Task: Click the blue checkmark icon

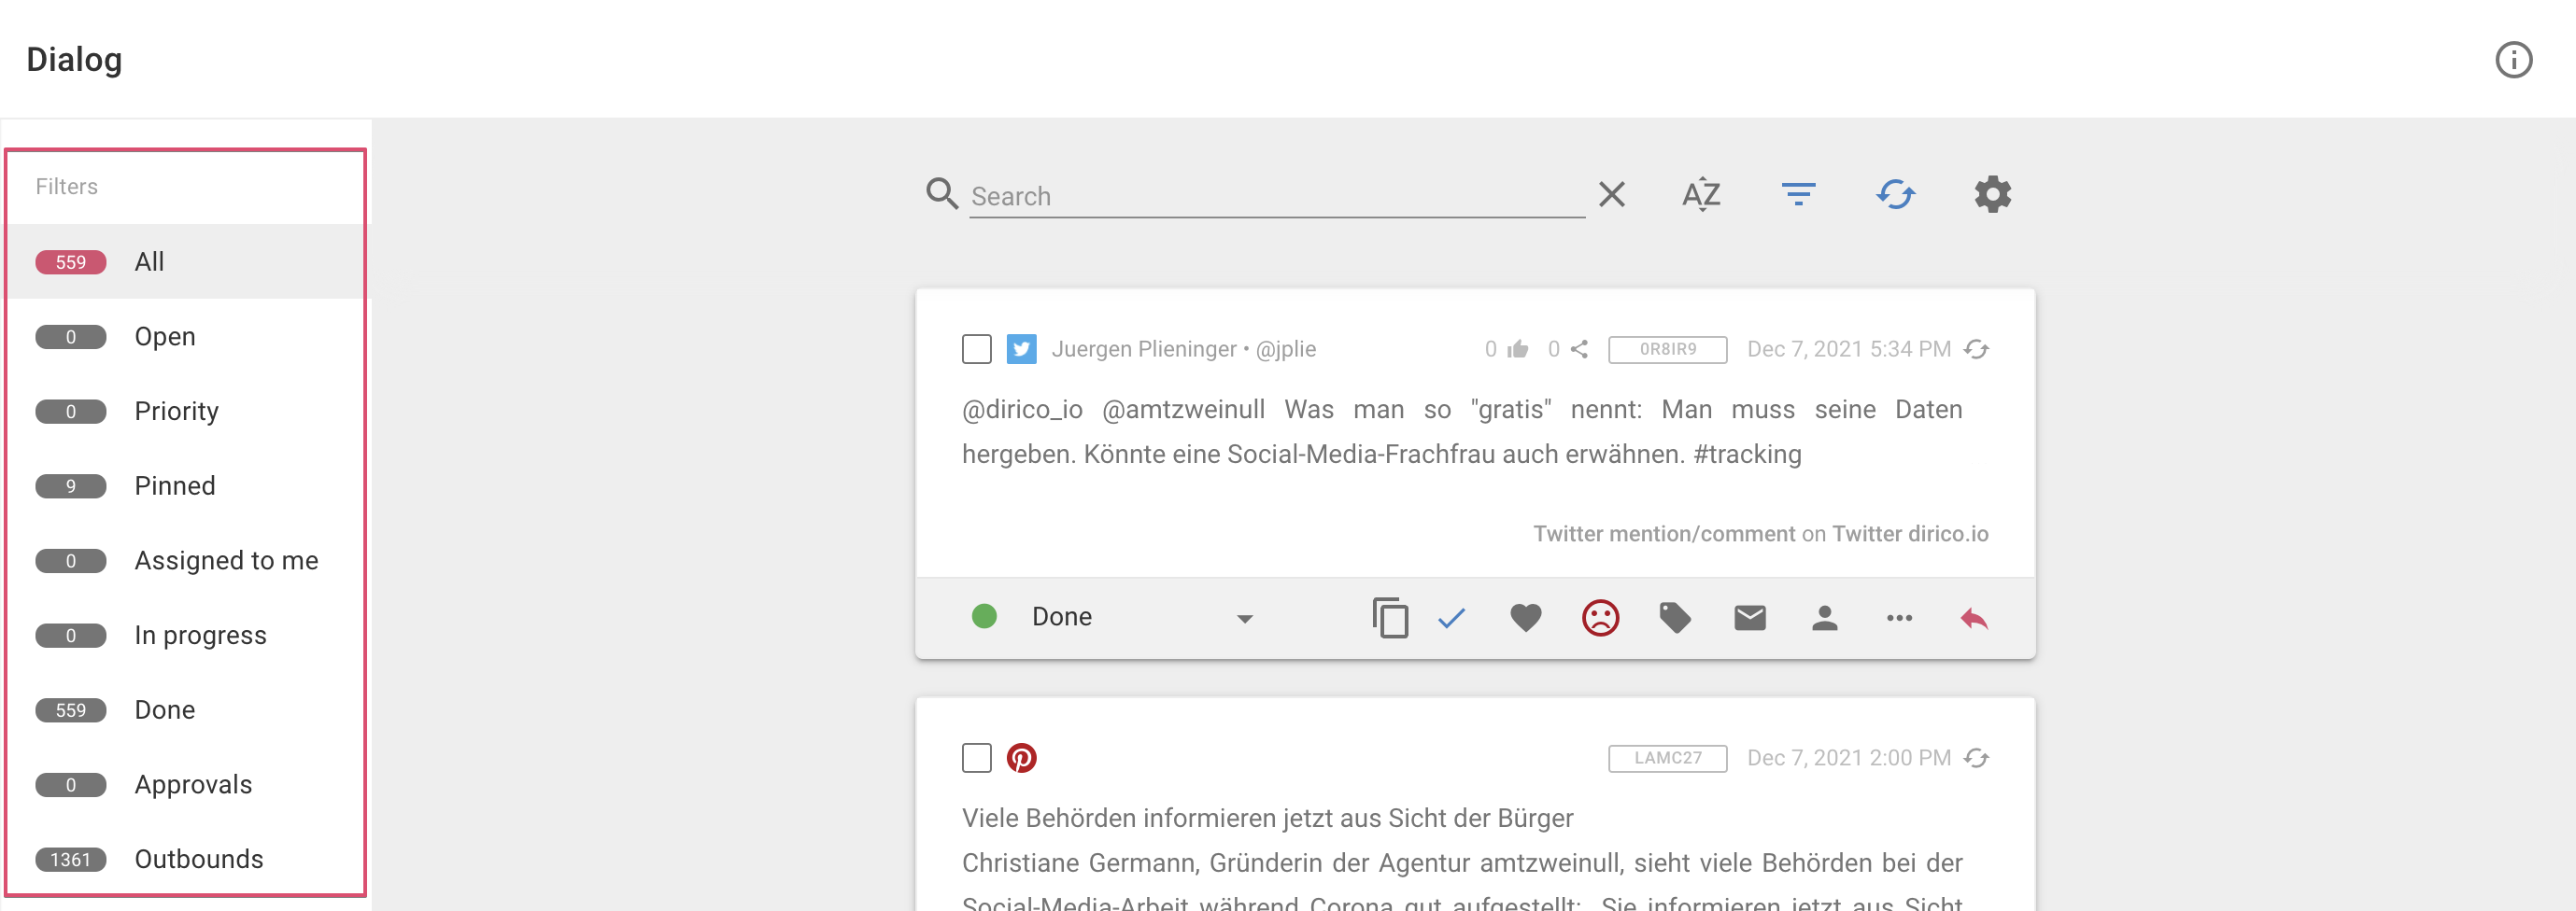Action: coord(1451,618)
